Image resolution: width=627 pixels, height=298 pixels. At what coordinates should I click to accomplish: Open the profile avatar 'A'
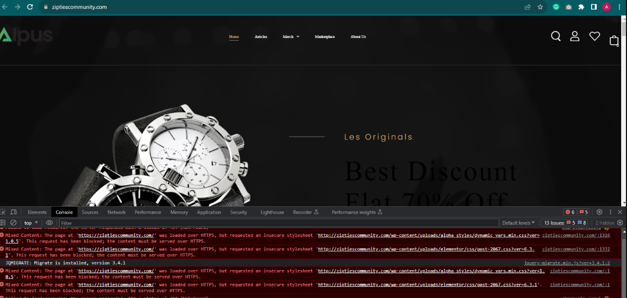pyautogui.click(x=606, y=7)
